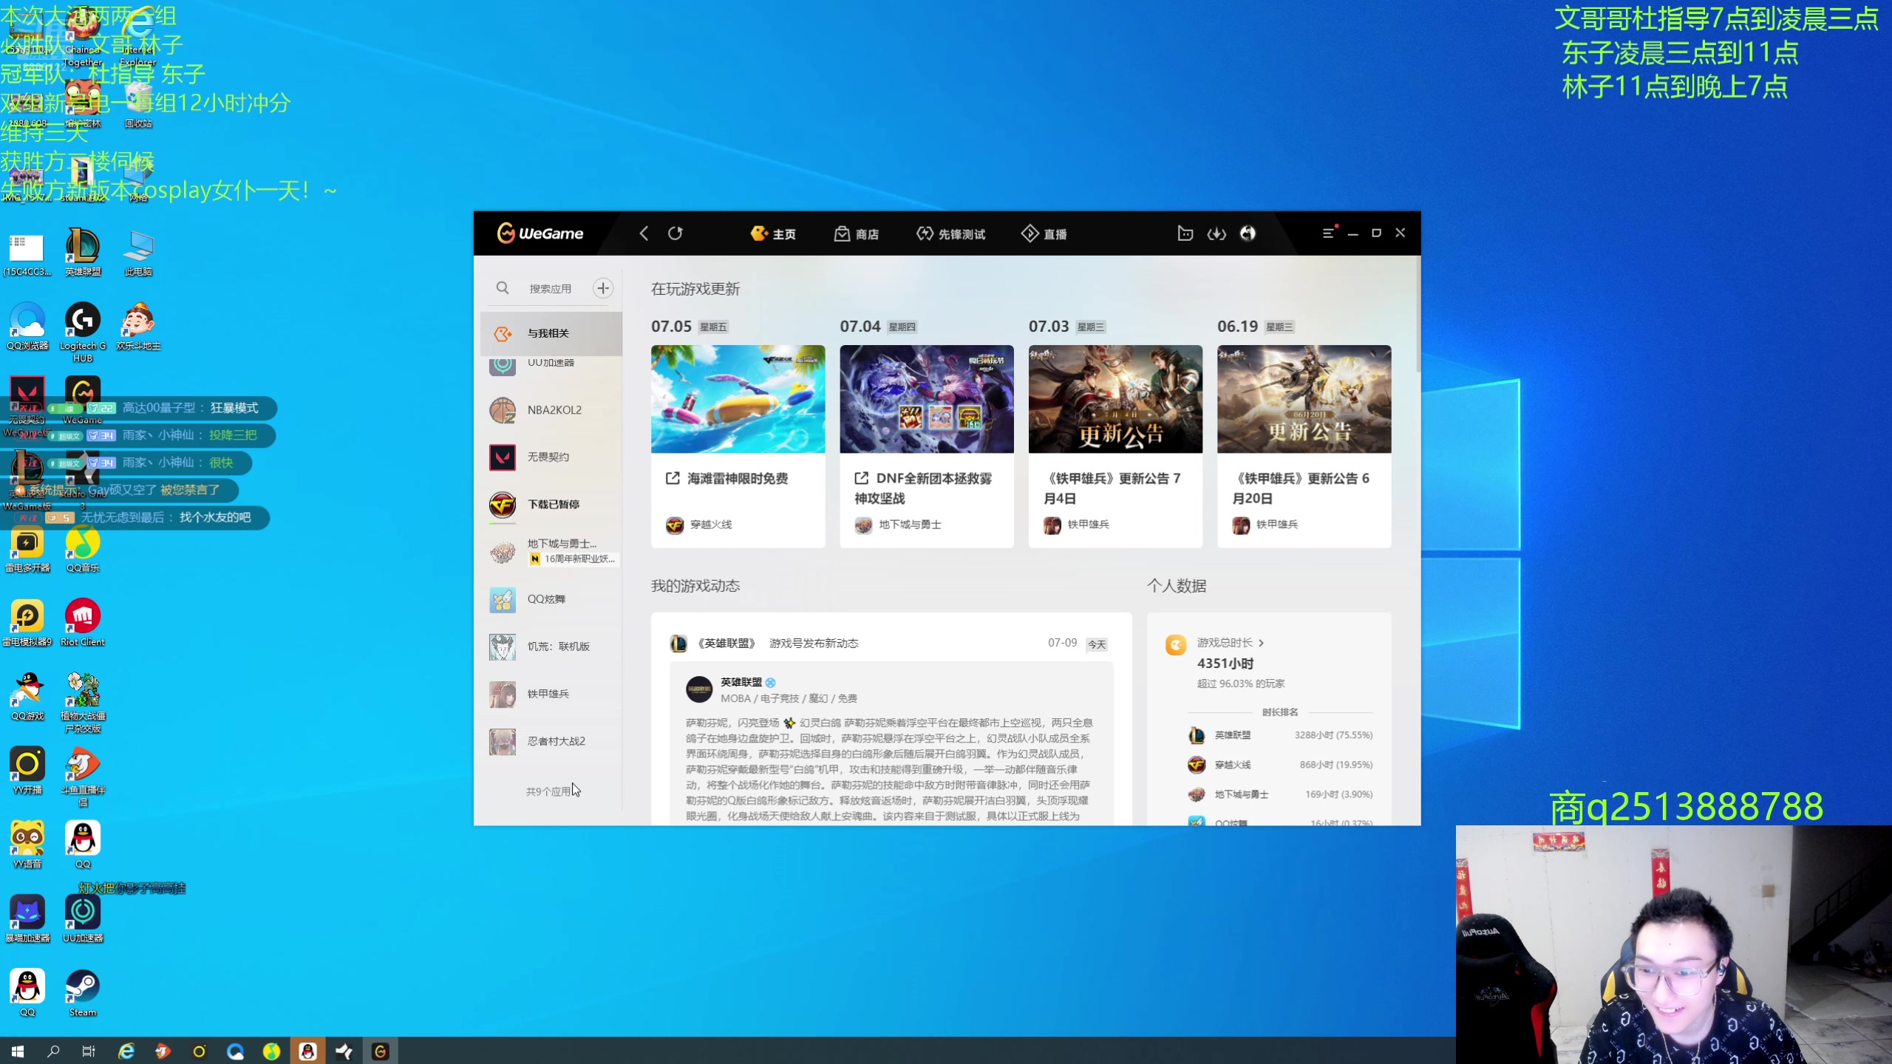Open Windows taskbar search

pyautogui.click(x=53, y=1051)
